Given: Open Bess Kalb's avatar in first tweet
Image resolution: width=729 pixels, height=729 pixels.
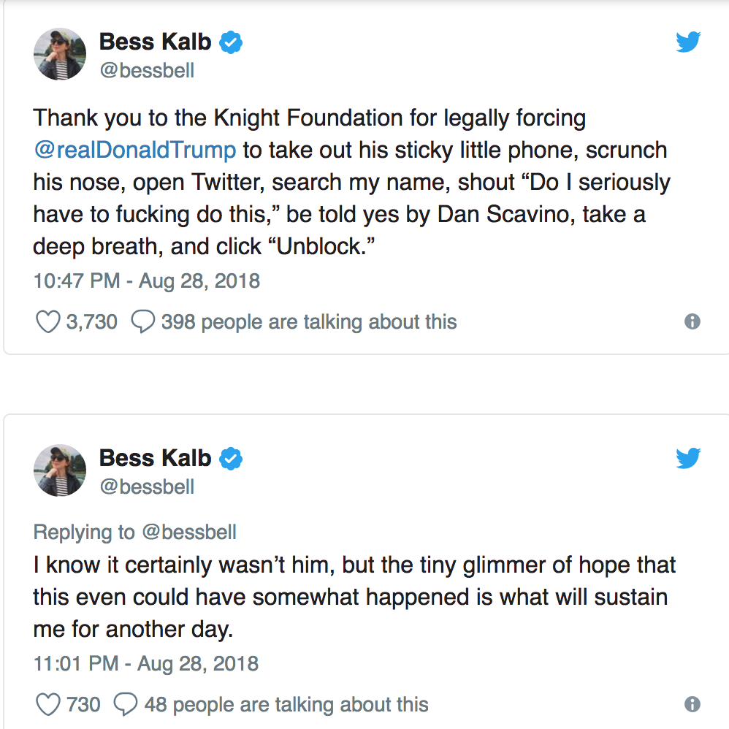Looking at the screenshot, I should 60,55.
